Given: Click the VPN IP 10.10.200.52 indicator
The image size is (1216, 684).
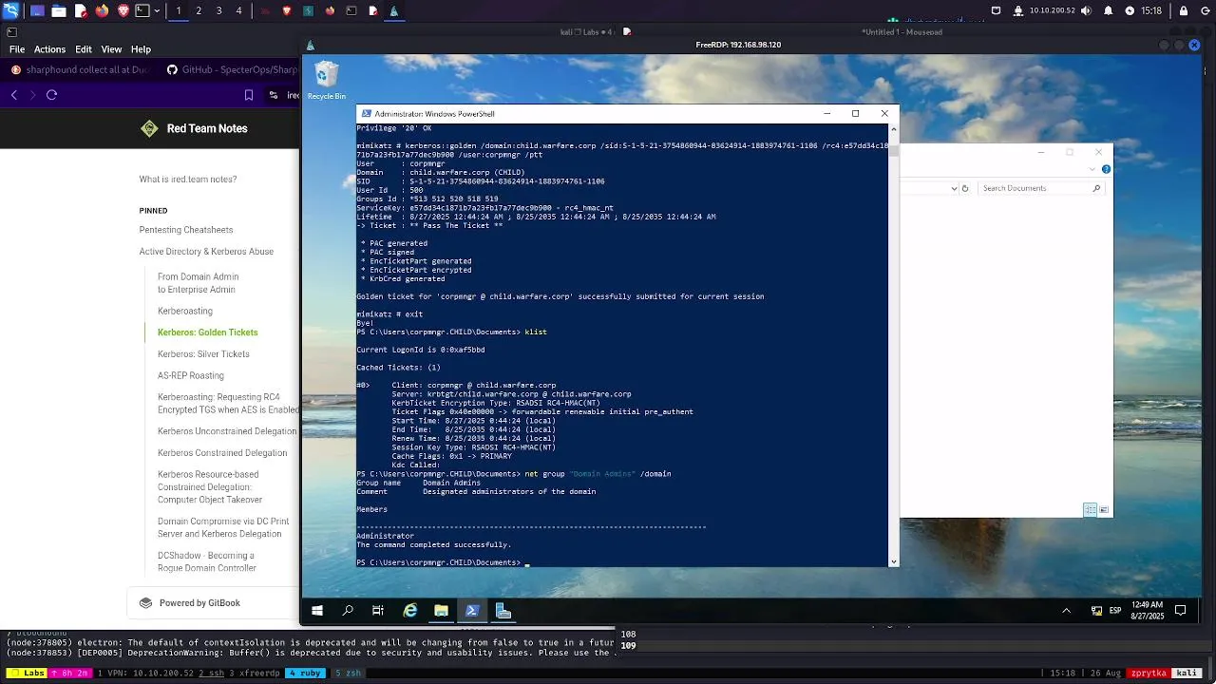Looking at the screenshot, I should pyautogui.click(x=1052, y=10).
